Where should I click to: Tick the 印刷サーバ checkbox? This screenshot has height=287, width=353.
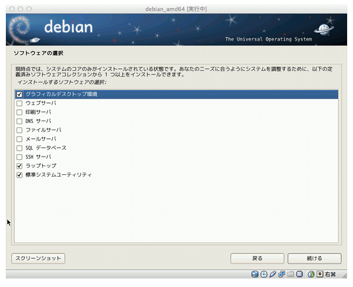[20, 113]
